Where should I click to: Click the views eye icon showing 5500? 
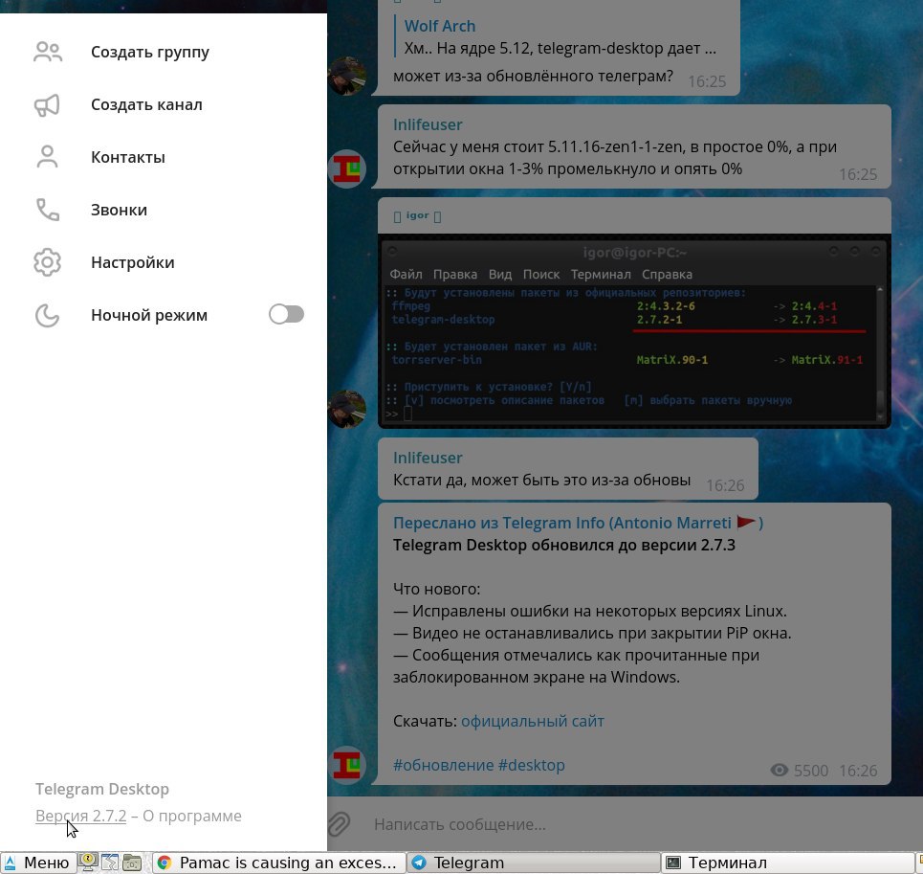(780, 771)
